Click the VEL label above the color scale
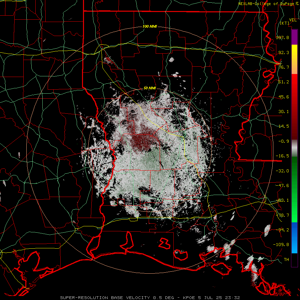The width and height of the screenshot is (300, 300). (293, 20)
